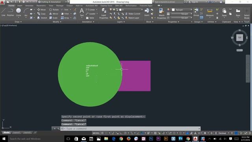Switch to the Model layout tab
Viewport: 252px width, 142px height.
[6, 133]
